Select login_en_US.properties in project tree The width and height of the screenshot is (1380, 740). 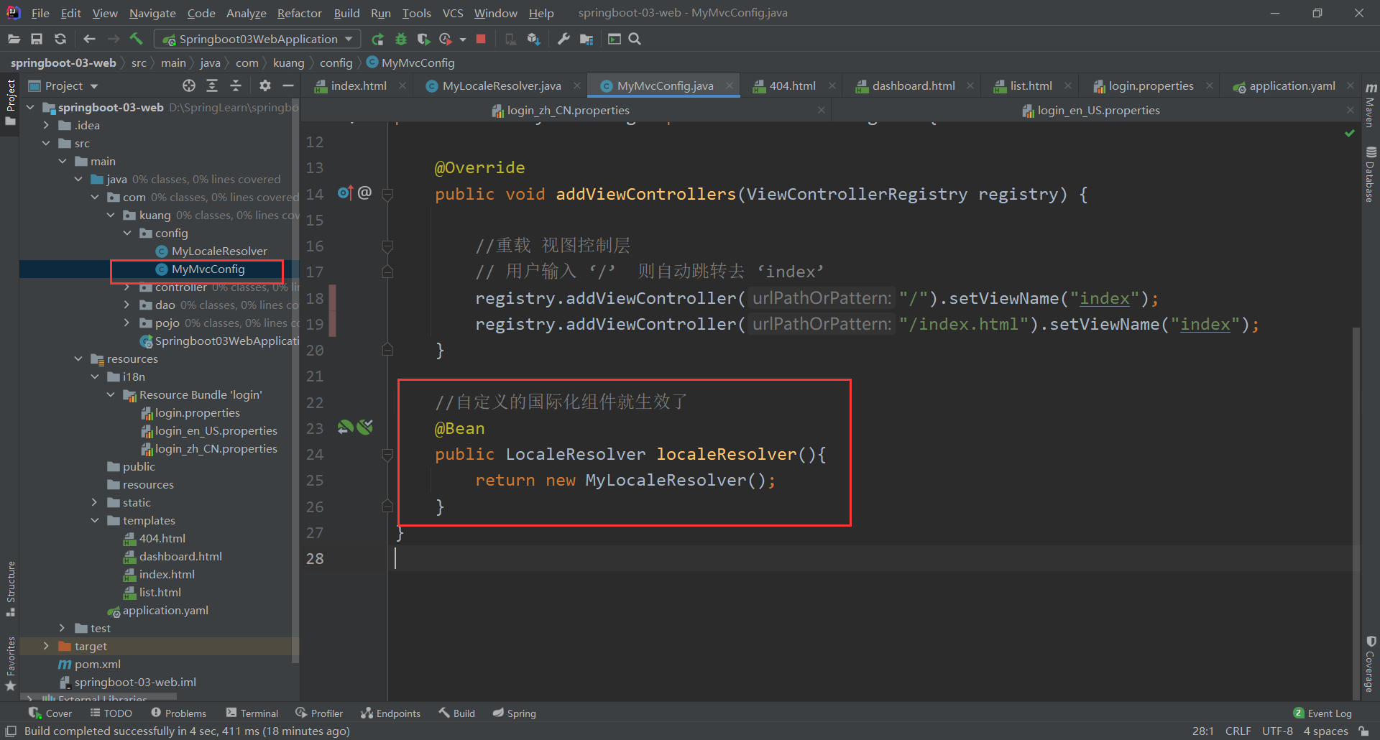tap(216, 431)
